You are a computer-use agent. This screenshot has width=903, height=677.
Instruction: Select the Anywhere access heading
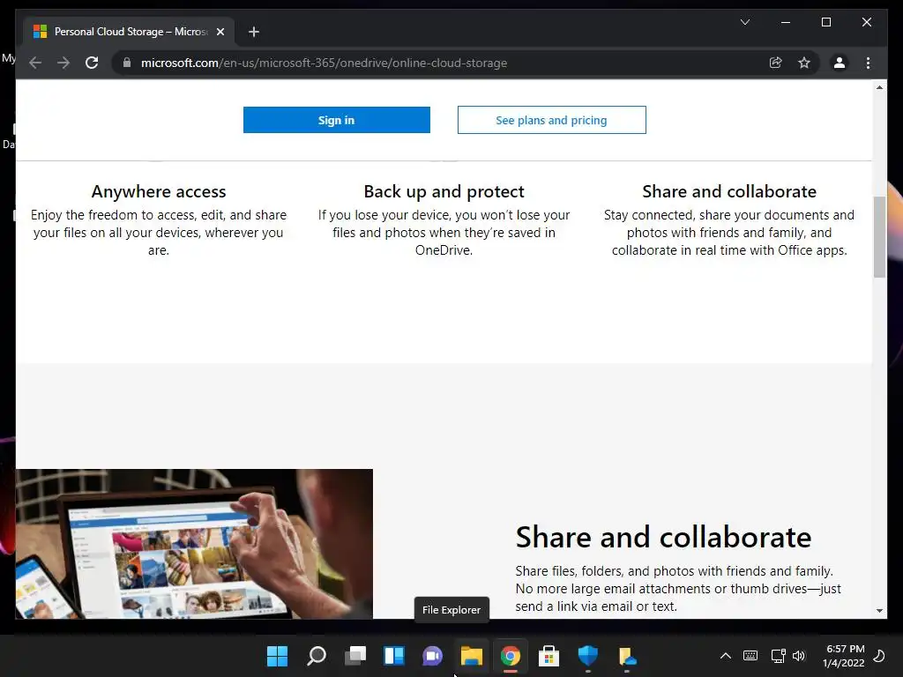click(159, 191)
